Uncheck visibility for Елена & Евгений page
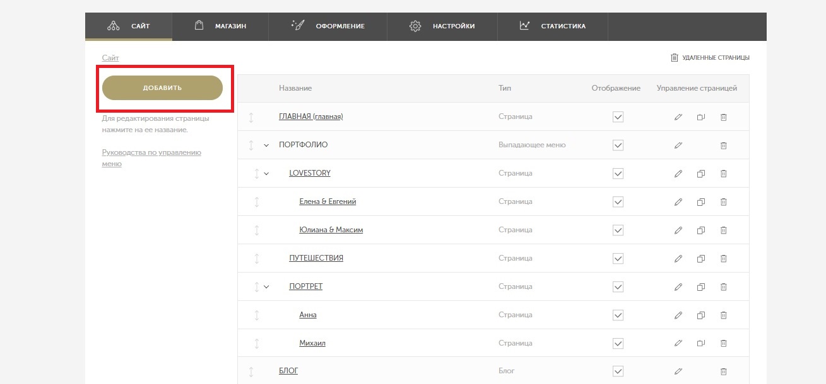Viewport: 826px width, 384px height. pyautogui.click(x=618, y=202)
